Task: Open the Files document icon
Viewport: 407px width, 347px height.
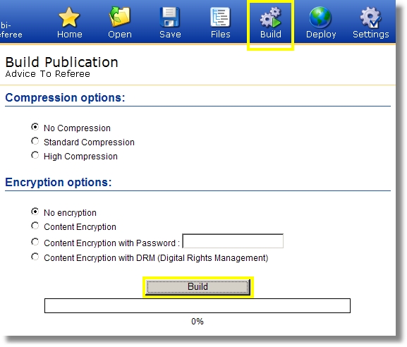Action: click(x=220, y=17)
